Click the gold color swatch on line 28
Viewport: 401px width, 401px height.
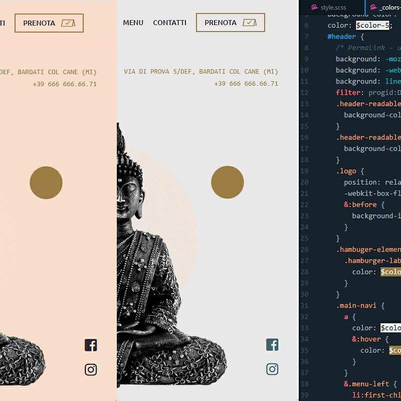click(x=390, y=272)
